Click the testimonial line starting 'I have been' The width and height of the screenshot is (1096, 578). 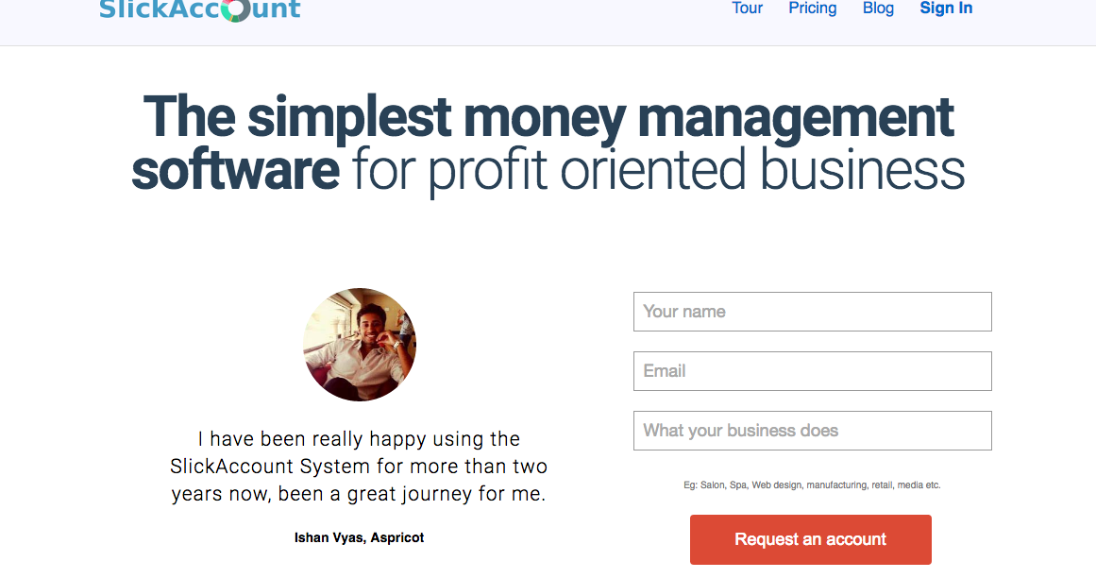(x=359, y=439)
